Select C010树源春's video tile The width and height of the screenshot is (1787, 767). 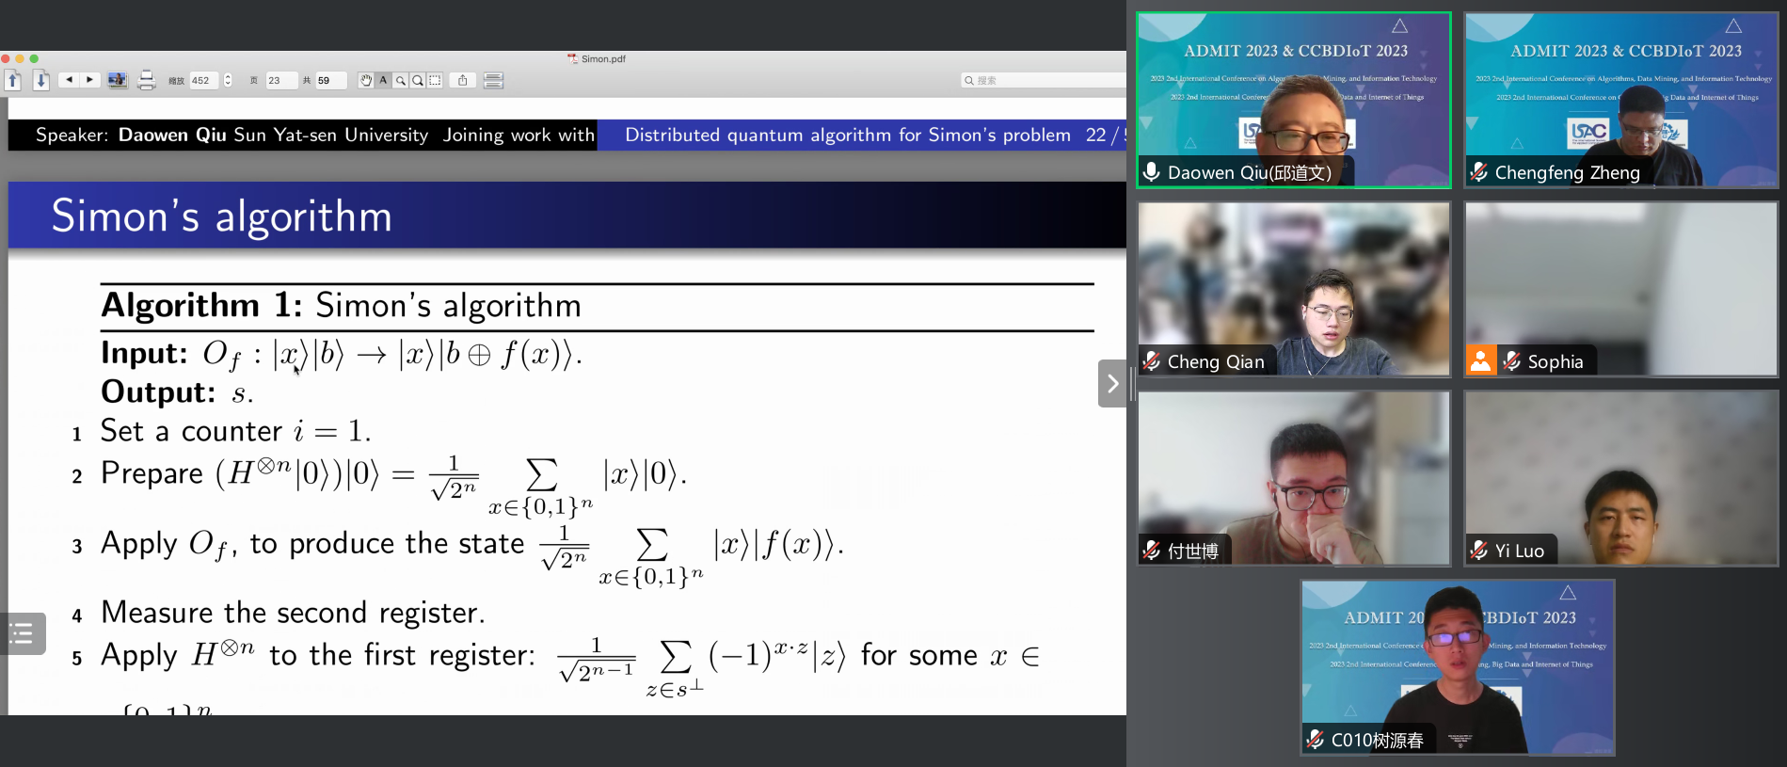tap(1458, 667)
